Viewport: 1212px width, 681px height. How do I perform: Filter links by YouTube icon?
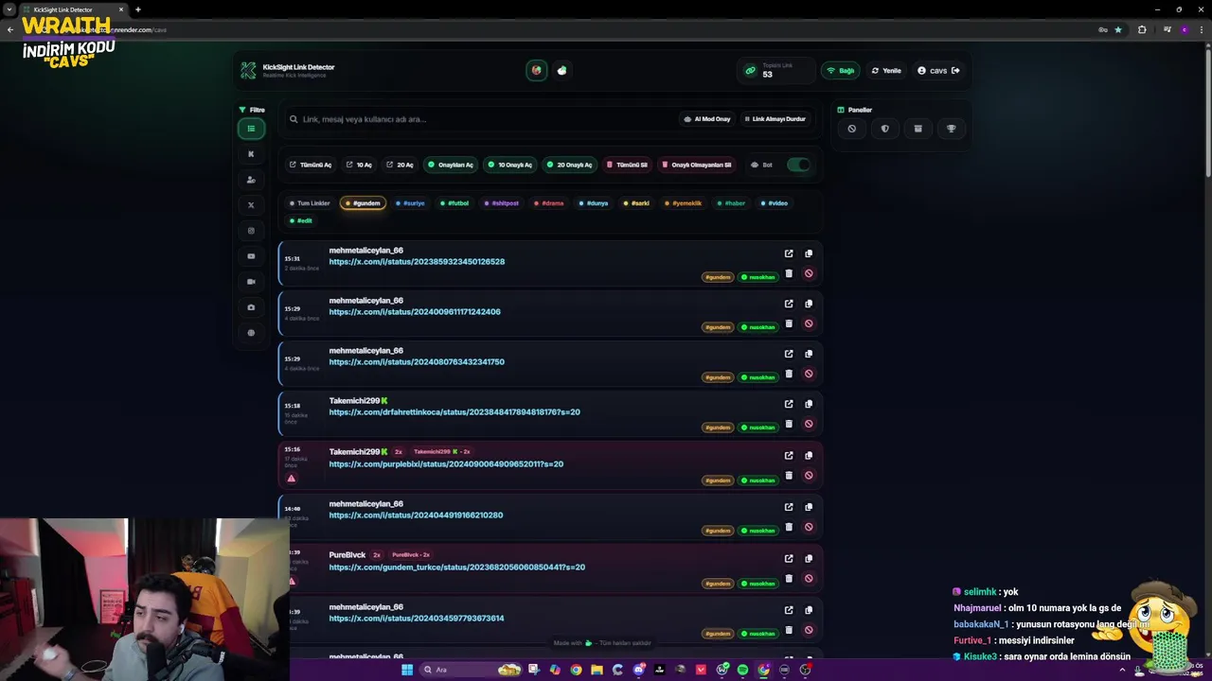point(251,256)
